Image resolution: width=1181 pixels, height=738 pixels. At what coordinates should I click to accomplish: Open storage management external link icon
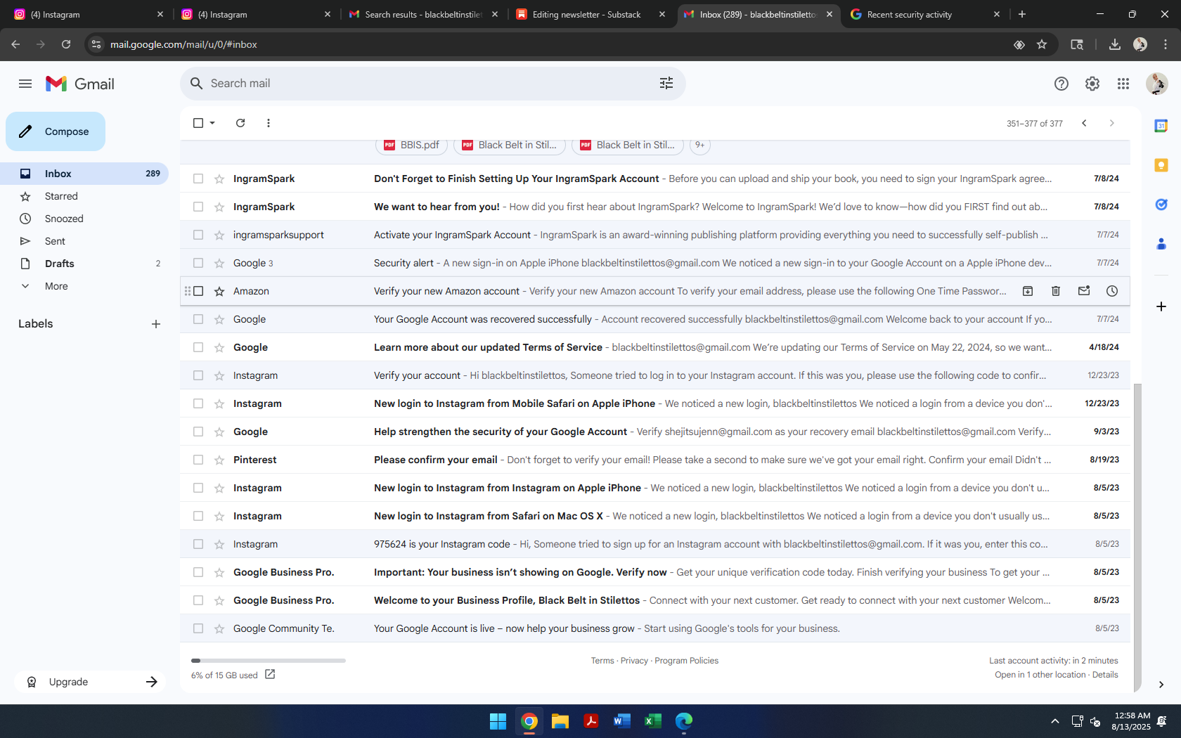(x=270, y=675)
